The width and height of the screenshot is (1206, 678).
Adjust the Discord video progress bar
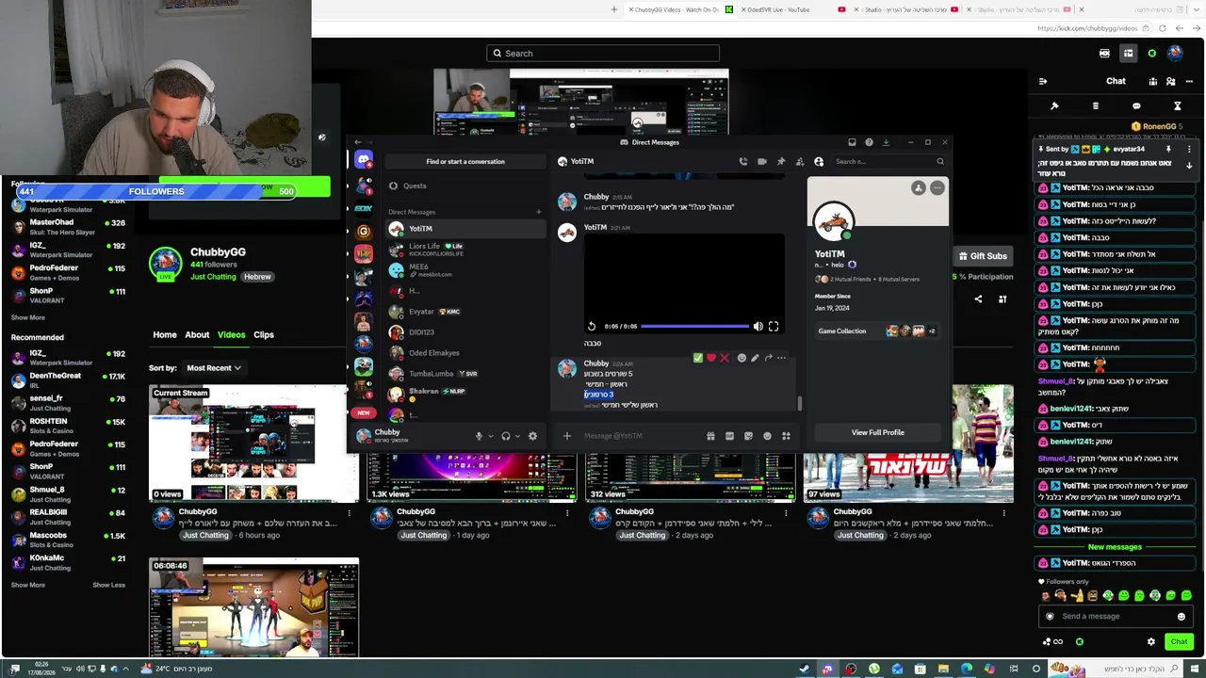click(x=694, y=327)
